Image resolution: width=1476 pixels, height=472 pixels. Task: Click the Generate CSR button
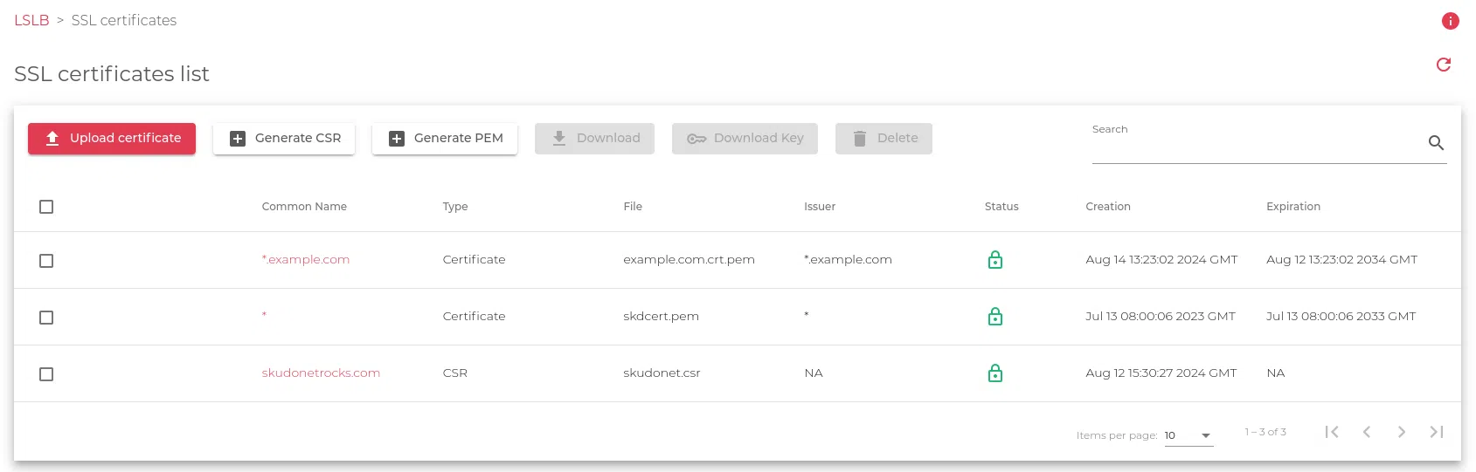tap(284, 139)
